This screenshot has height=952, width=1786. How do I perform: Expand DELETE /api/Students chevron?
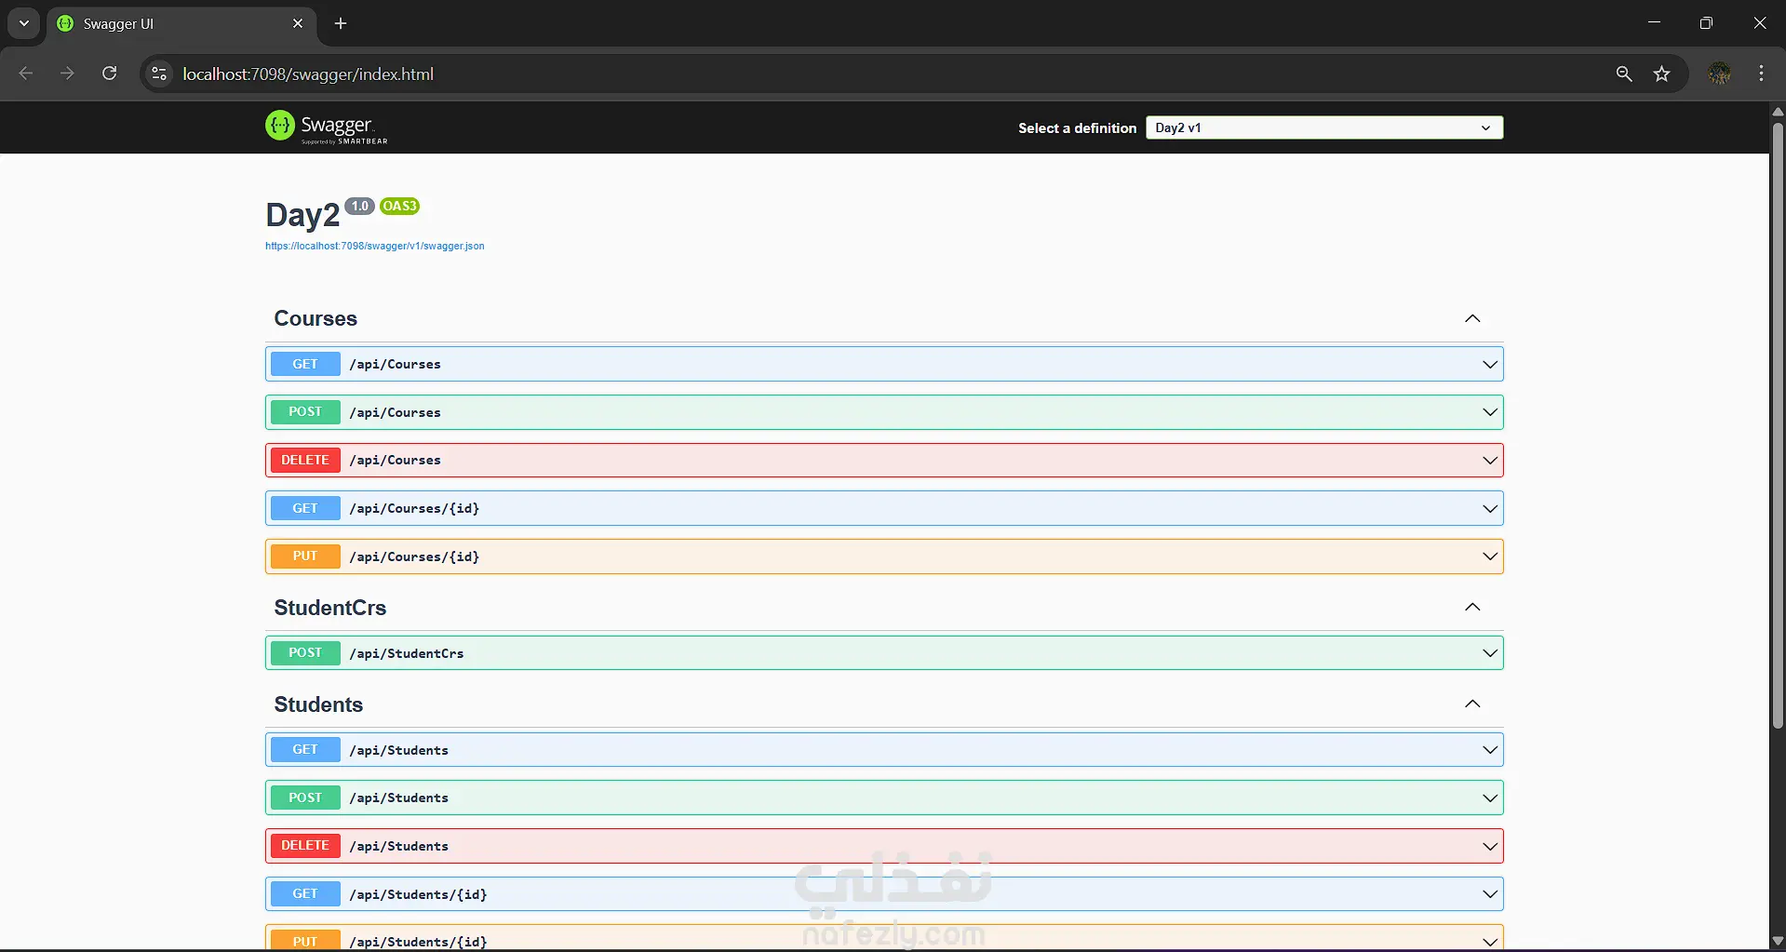pos(1490,846)
